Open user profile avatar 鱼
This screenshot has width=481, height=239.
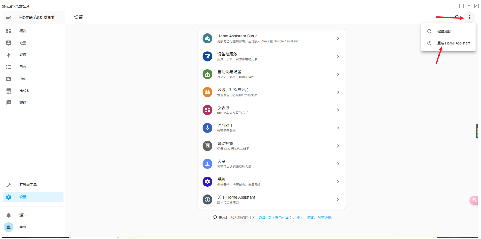9,227
